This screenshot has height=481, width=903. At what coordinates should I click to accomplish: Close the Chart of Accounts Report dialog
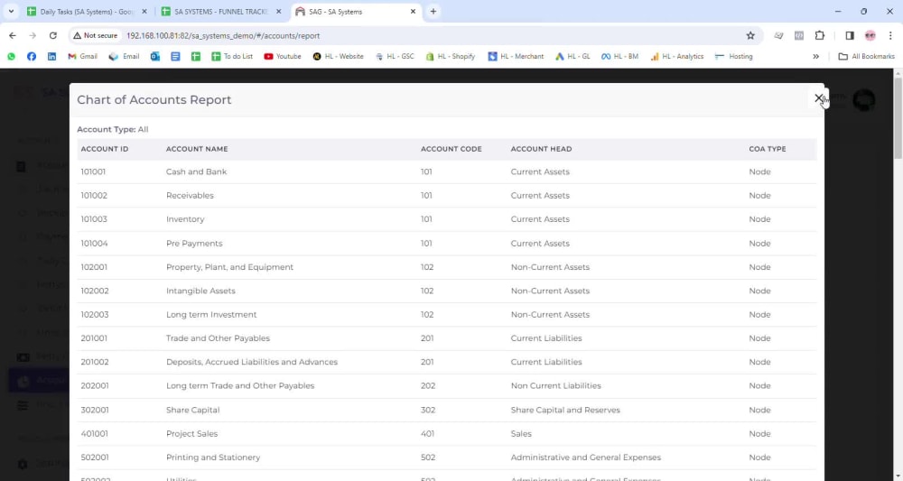click(818, 97)
